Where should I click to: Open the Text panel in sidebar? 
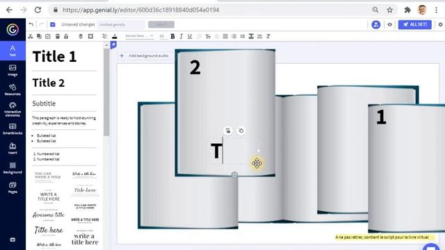(x=13, y=51)
